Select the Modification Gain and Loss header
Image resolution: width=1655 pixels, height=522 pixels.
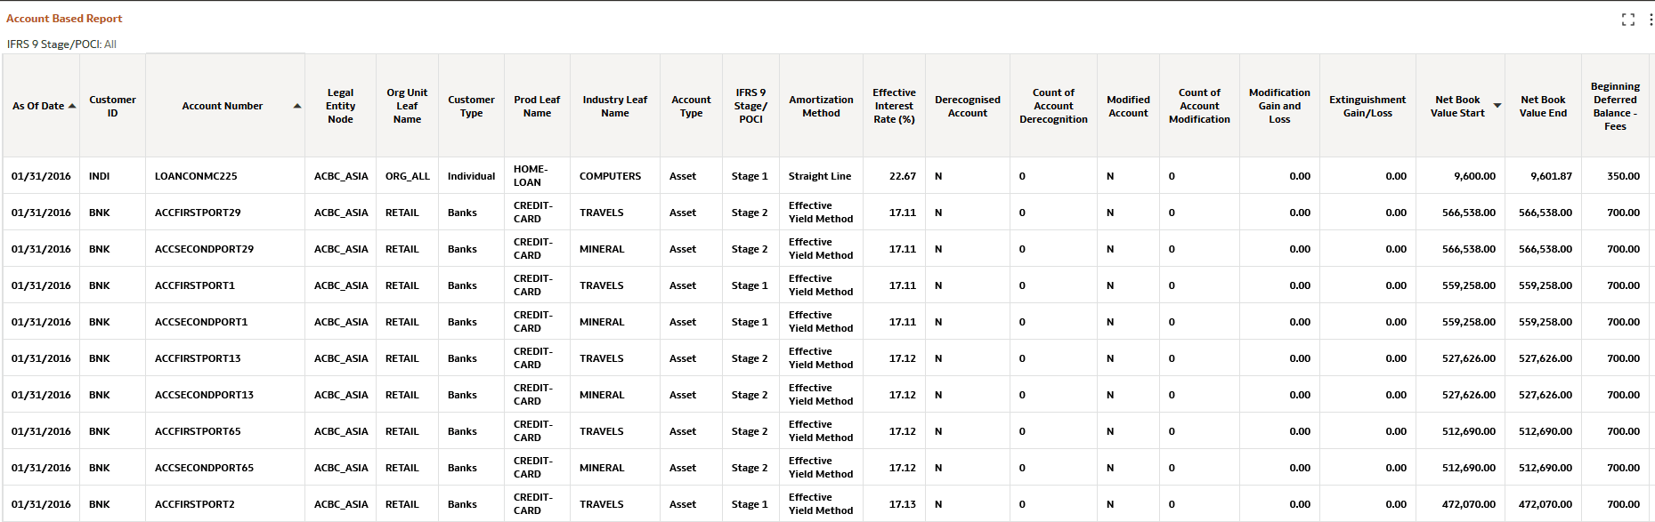pyautogui.click(x=1279, y=106)
